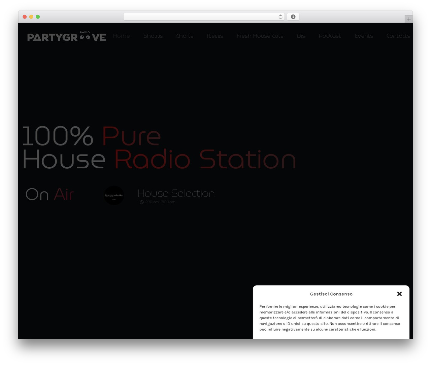Open Fresh House Cuts page

260,36
